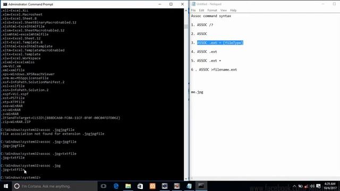The image size is (340, 191).
Task: Open Notepad Help menu
Action: coord(233,10)
